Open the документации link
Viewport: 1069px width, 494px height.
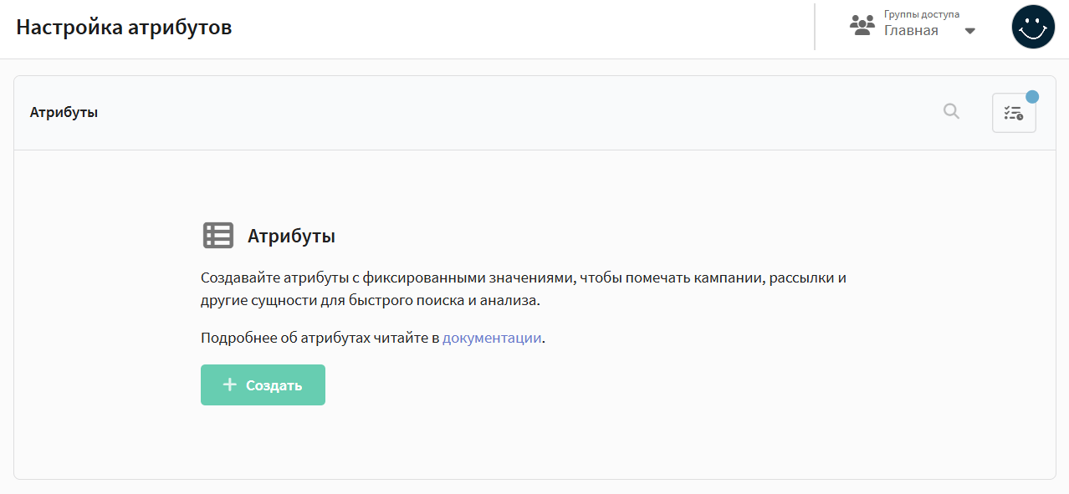[x=492, y=339]
